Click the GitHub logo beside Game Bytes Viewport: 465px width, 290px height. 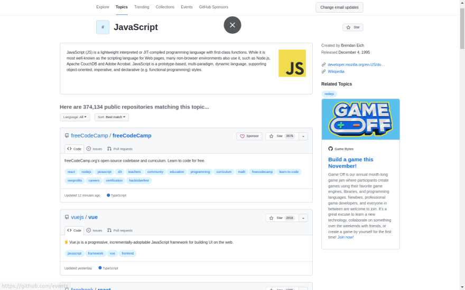pos(330,149)
